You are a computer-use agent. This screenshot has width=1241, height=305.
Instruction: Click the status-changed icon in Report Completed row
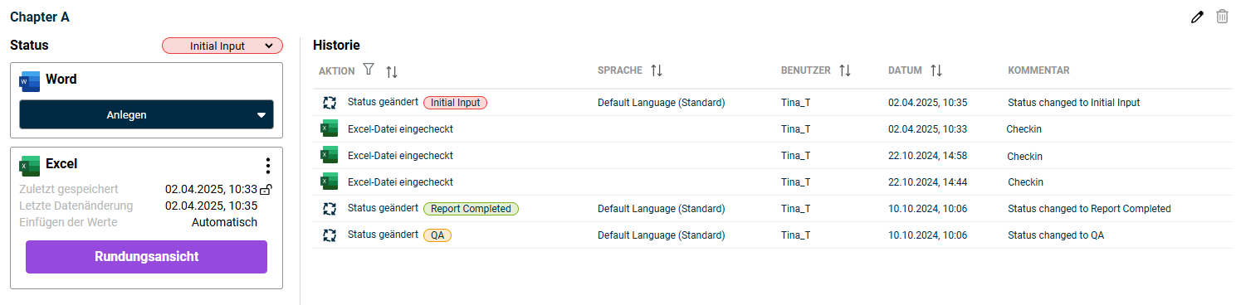coord(330,209)
